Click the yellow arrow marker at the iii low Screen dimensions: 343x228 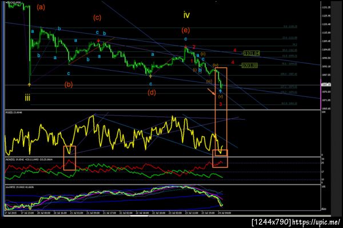(x=30, y=84)
